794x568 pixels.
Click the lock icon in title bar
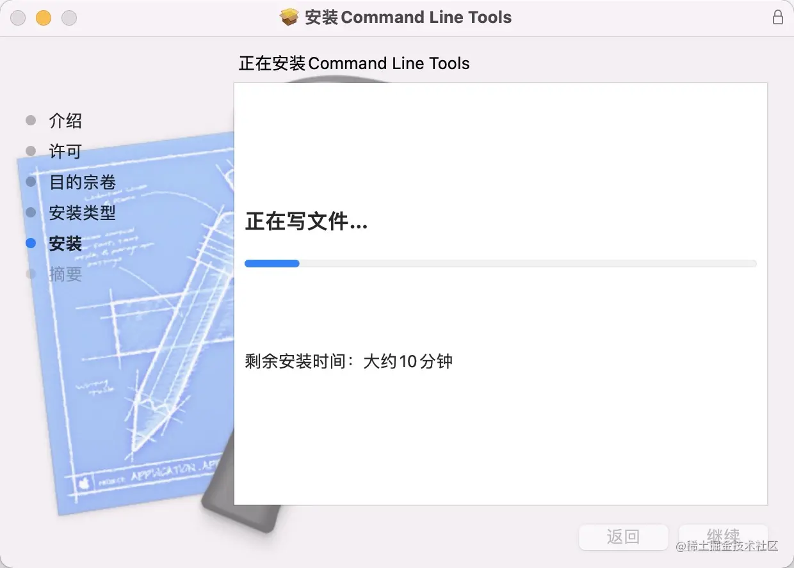tap(778, 17)
